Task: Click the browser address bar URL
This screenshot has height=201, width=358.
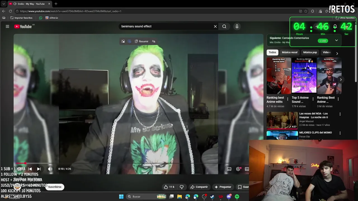Action: click(x=71, y=11)
